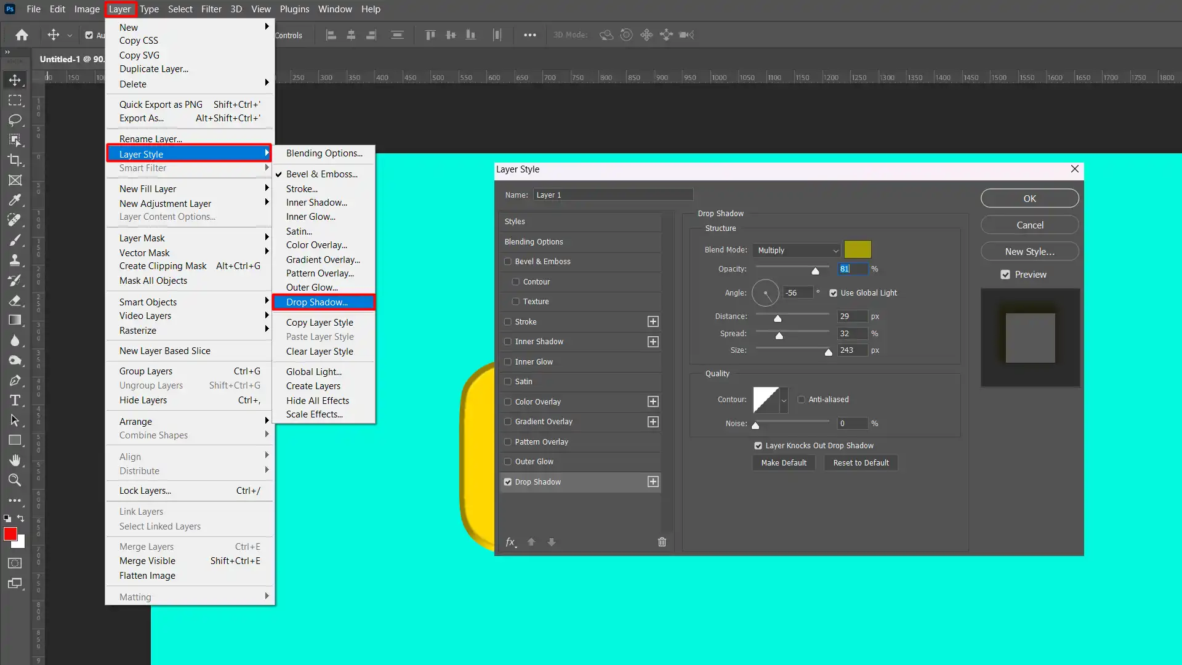This screenshot has width=1182, height=665.
Task: Expand the New submenu in Layer menu
Action: (190, 27)
